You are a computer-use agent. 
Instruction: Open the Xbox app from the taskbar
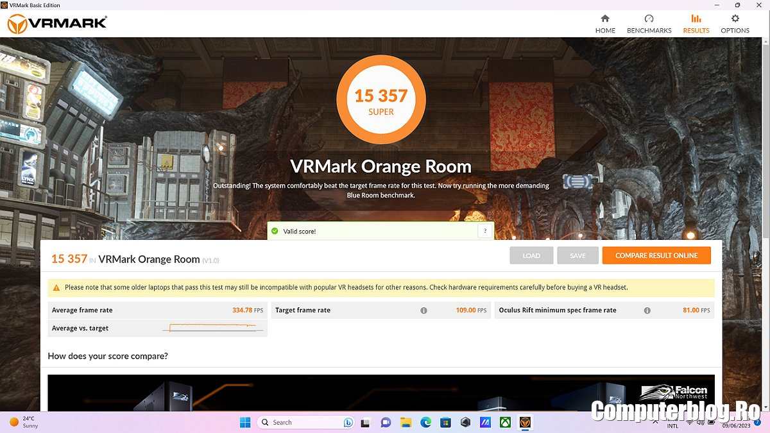[x=506, y=422]
